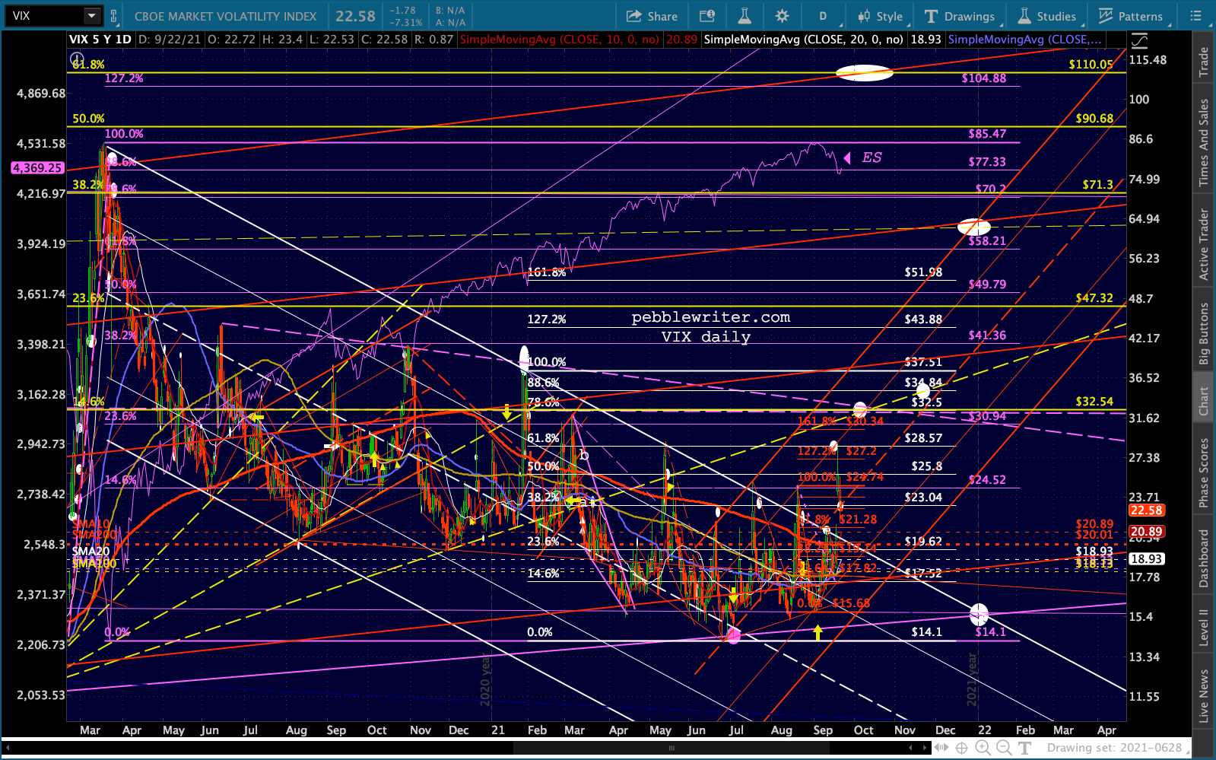Click the $43.88 white Fibonacci label

[x=923, y=320]
